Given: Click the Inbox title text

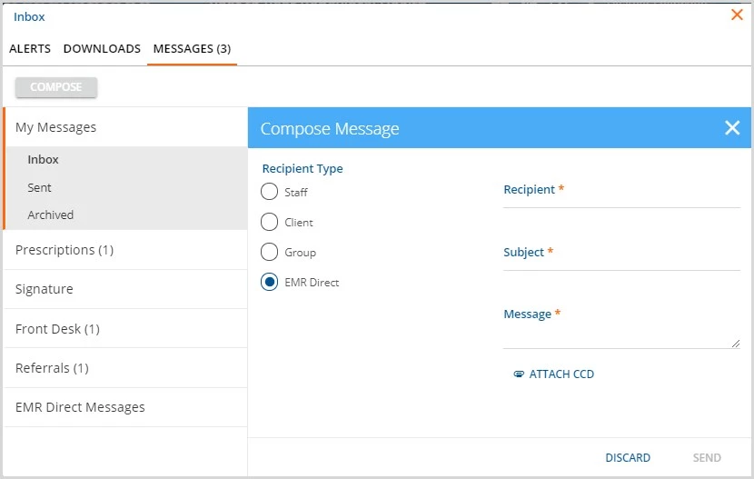Looking at the screenshot, I should pos(29,17).
